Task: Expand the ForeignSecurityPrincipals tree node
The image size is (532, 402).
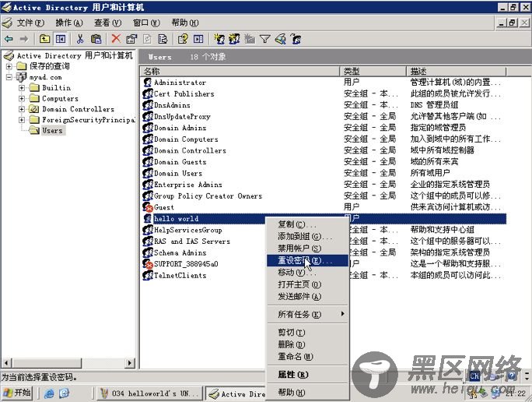Action: pyautogui.click(x=22, y=120)
